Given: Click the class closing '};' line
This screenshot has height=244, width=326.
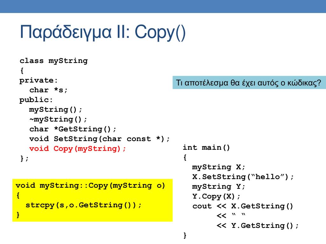Looking at the screenshot, I should (x=24, y=159).
